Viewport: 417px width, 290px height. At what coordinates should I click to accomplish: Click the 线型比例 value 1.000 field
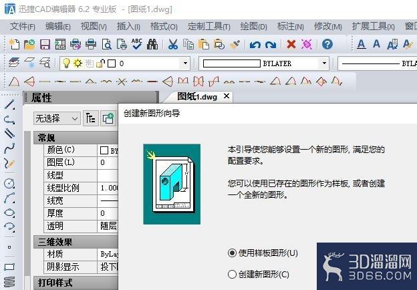point(108,188)
